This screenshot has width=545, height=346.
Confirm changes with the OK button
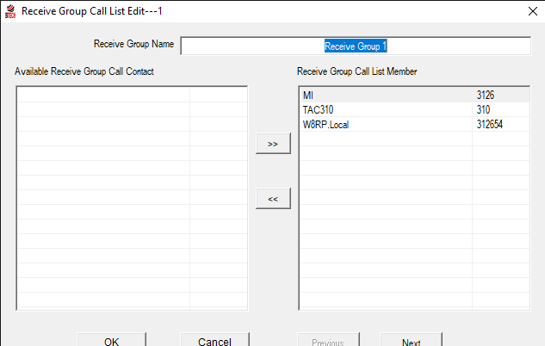tap(111, 341)
